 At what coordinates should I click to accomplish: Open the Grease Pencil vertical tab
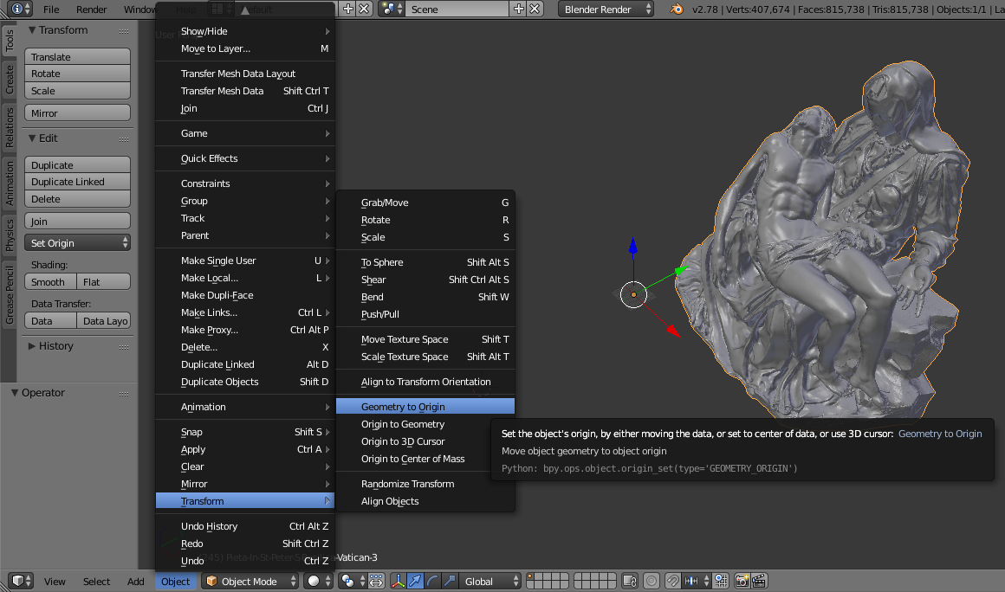9,295
